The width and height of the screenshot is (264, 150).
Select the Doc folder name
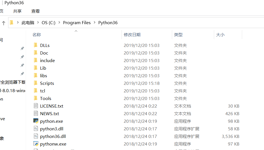coord(44,53)
